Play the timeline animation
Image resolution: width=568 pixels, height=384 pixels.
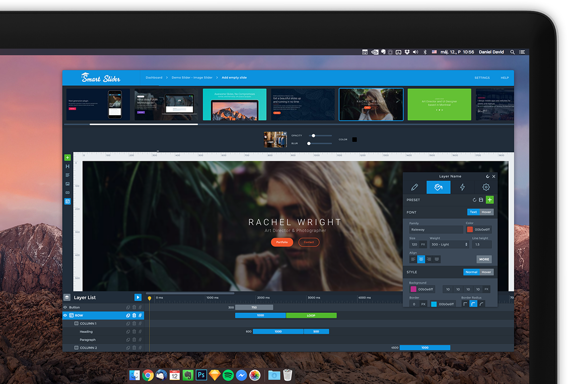click(138, 297)
